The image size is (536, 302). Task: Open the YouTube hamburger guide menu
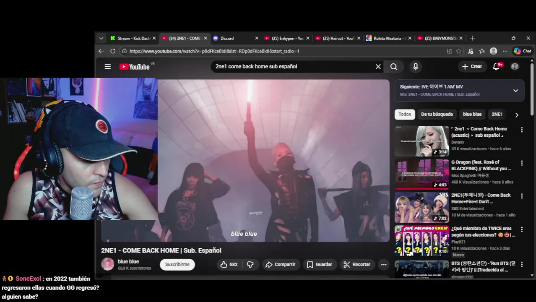[x=108, y=67]
